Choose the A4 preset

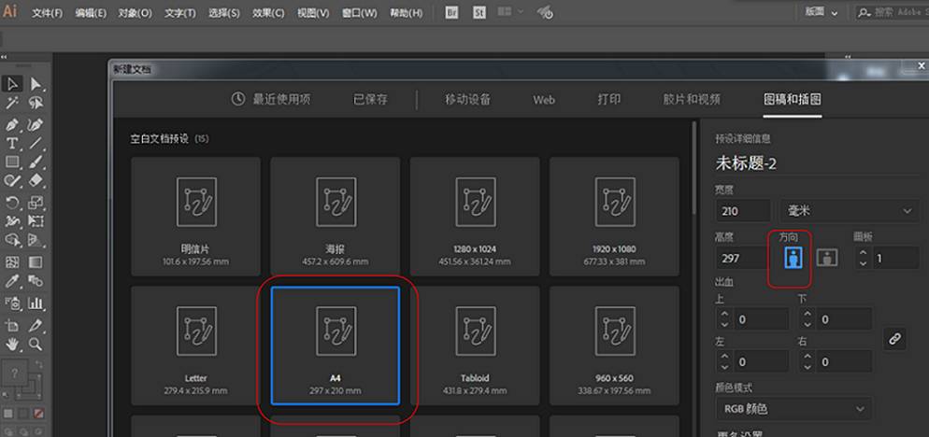tap(336, 345)
